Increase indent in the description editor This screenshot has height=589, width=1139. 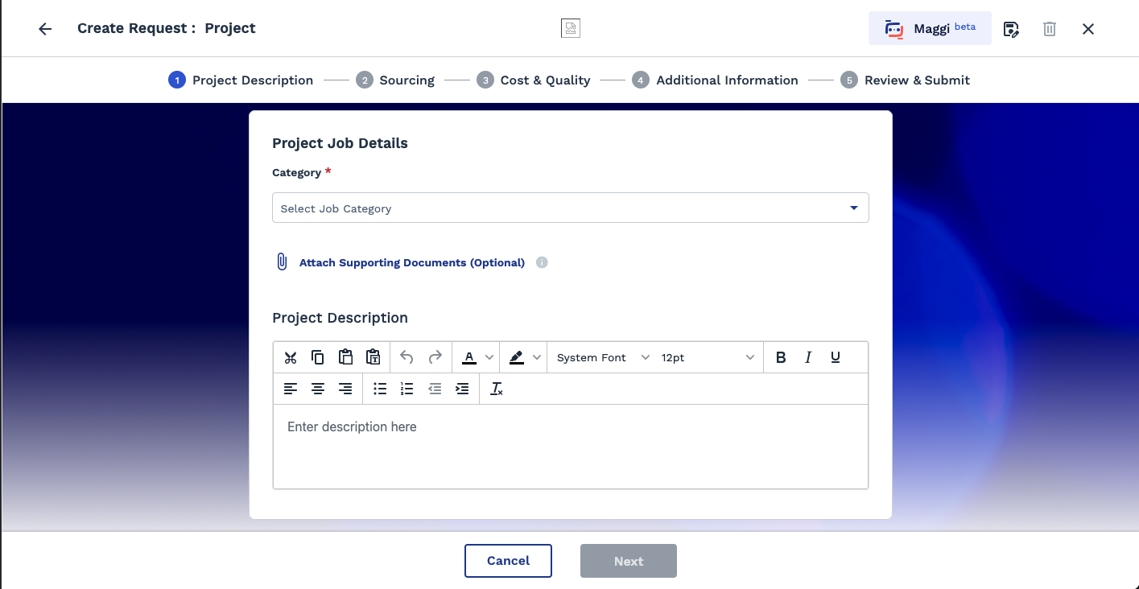462,389
